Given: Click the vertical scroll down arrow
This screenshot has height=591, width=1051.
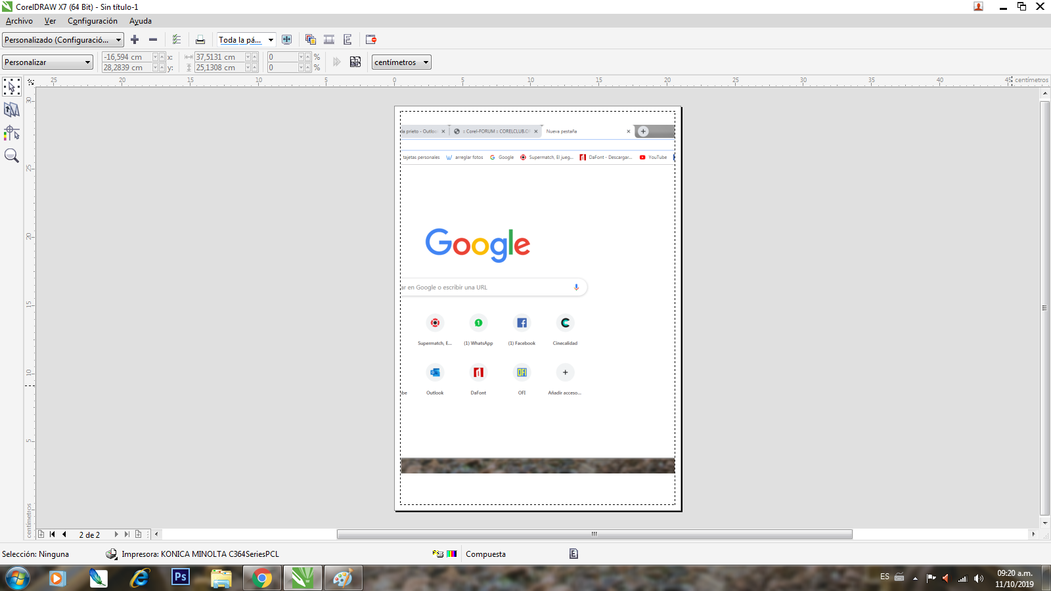Looking at the screenshot, I should [1045, 523].
